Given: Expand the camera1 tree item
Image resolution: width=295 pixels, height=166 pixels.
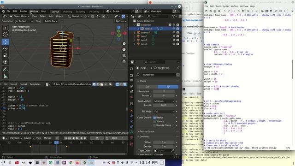Looking at the screenshot, I should 135,33.
